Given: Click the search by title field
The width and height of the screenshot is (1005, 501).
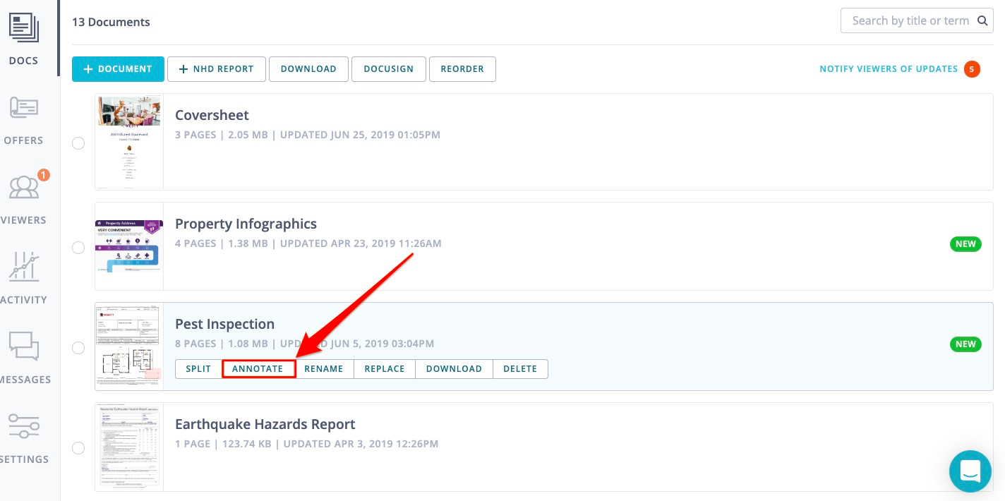Looking at the screenshot, I should [908, 21].
